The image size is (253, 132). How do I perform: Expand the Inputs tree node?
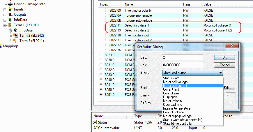pyautogui.click(x=5, y=10)
